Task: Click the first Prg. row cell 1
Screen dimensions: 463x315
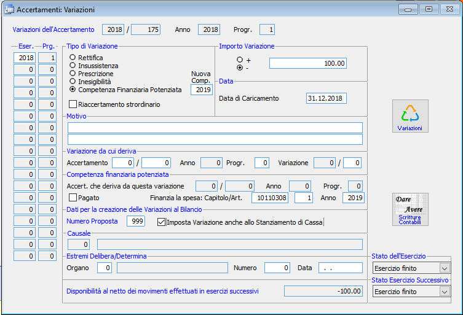Action: point(47,58)
